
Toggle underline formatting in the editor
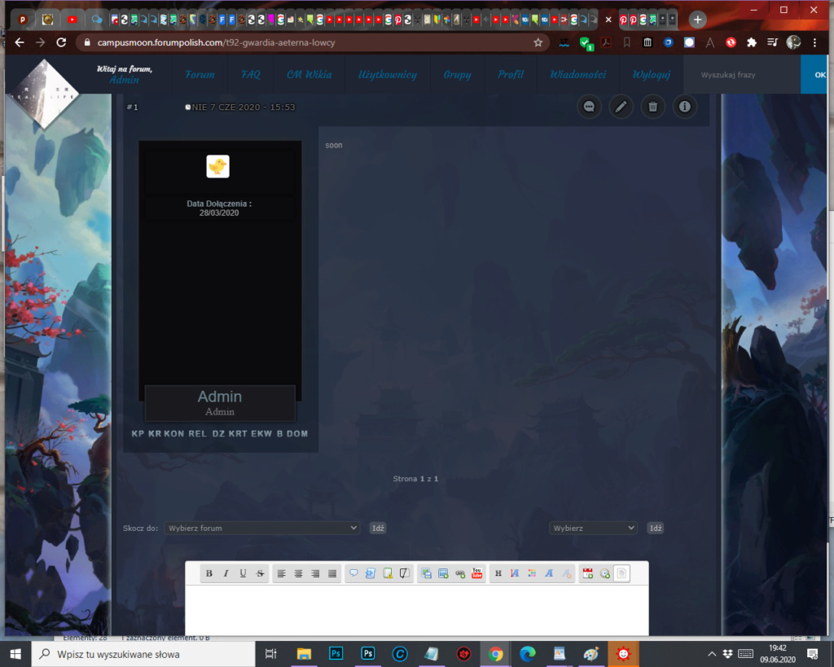pos(243,573)
